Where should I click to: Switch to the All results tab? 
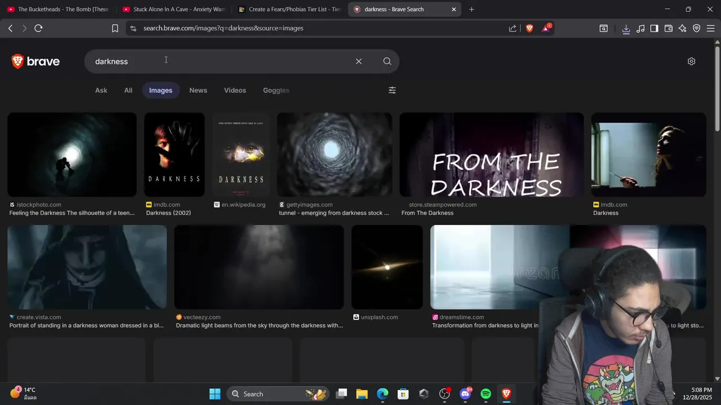click(x=128, y=90)
